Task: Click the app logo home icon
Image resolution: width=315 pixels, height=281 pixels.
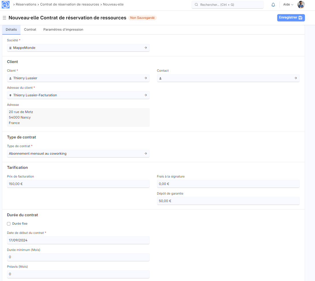Action: tap(6, 5)
